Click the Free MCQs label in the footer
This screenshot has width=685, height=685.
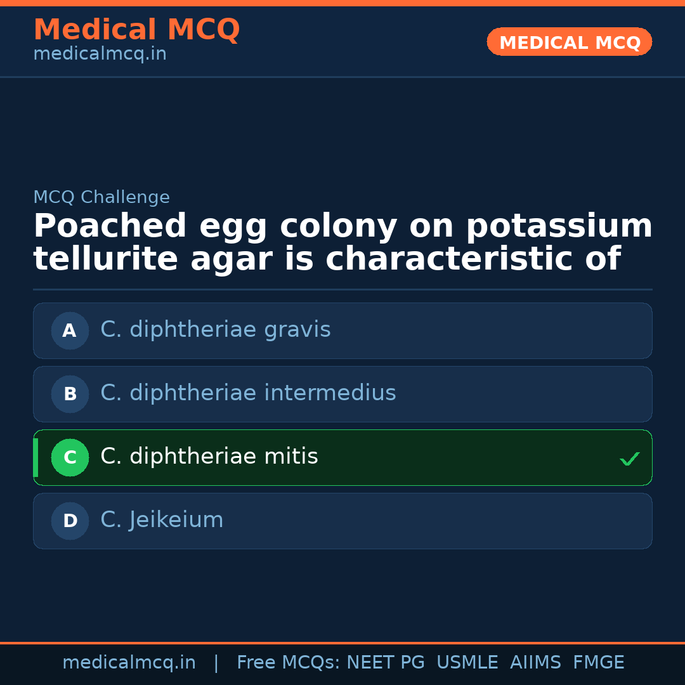(x=288, y=663)
